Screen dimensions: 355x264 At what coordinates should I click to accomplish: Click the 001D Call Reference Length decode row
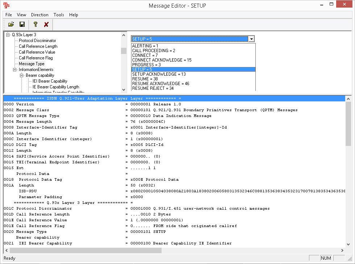click(x=174, y=214)
